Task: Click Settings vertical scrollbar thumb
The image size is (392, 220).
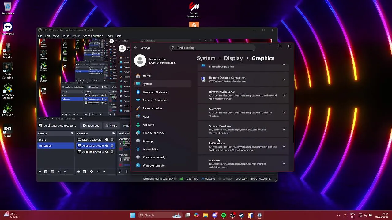Action: pyautogui.click(x=293, y=134)
